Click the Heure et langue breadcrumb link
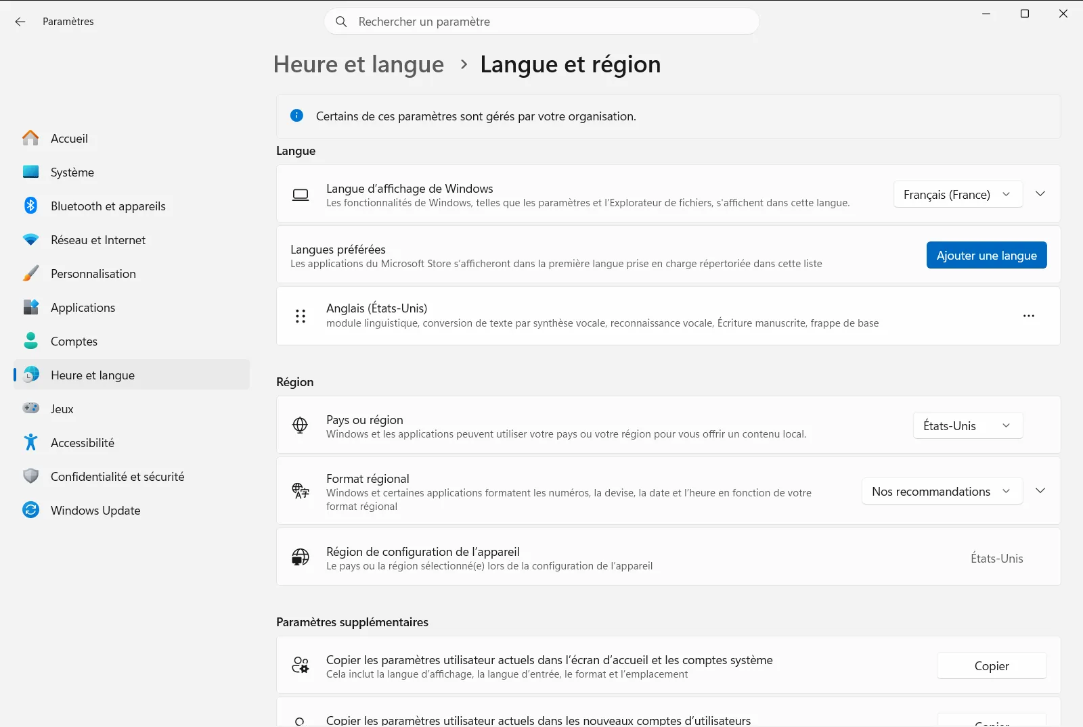 [359, 64]
